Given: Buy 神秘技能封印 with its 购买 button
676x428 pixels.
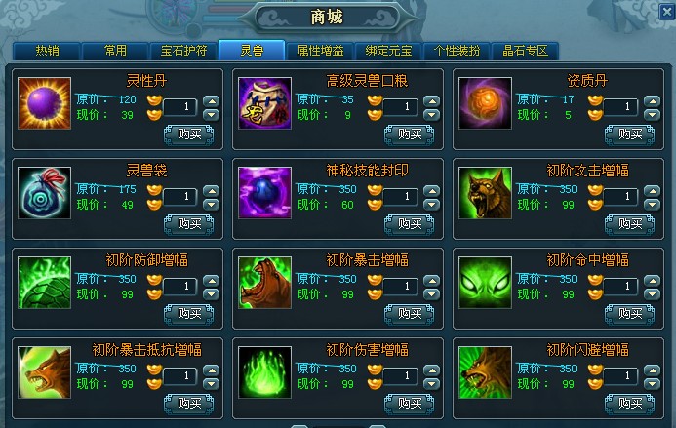Looking at the screenshot, I should (x=409, y=224).
